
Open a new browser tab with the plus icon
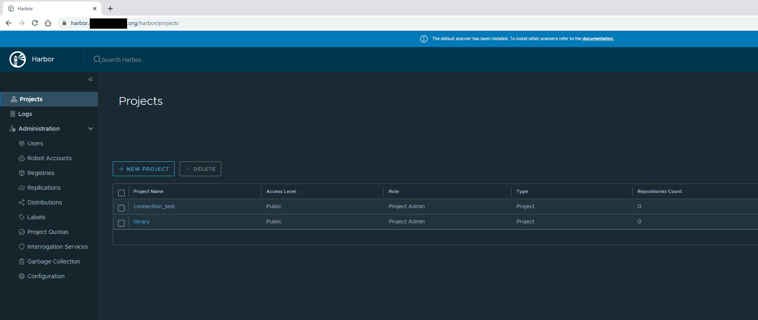(110, 9)
